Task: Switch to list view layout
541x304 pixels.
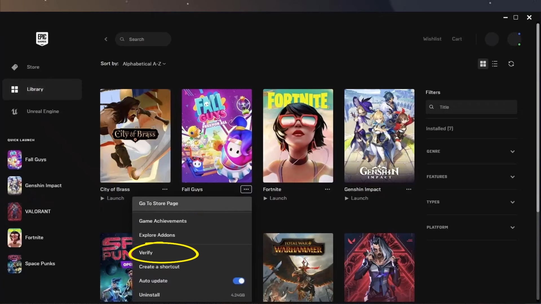Action: click(x=495, y=63)
